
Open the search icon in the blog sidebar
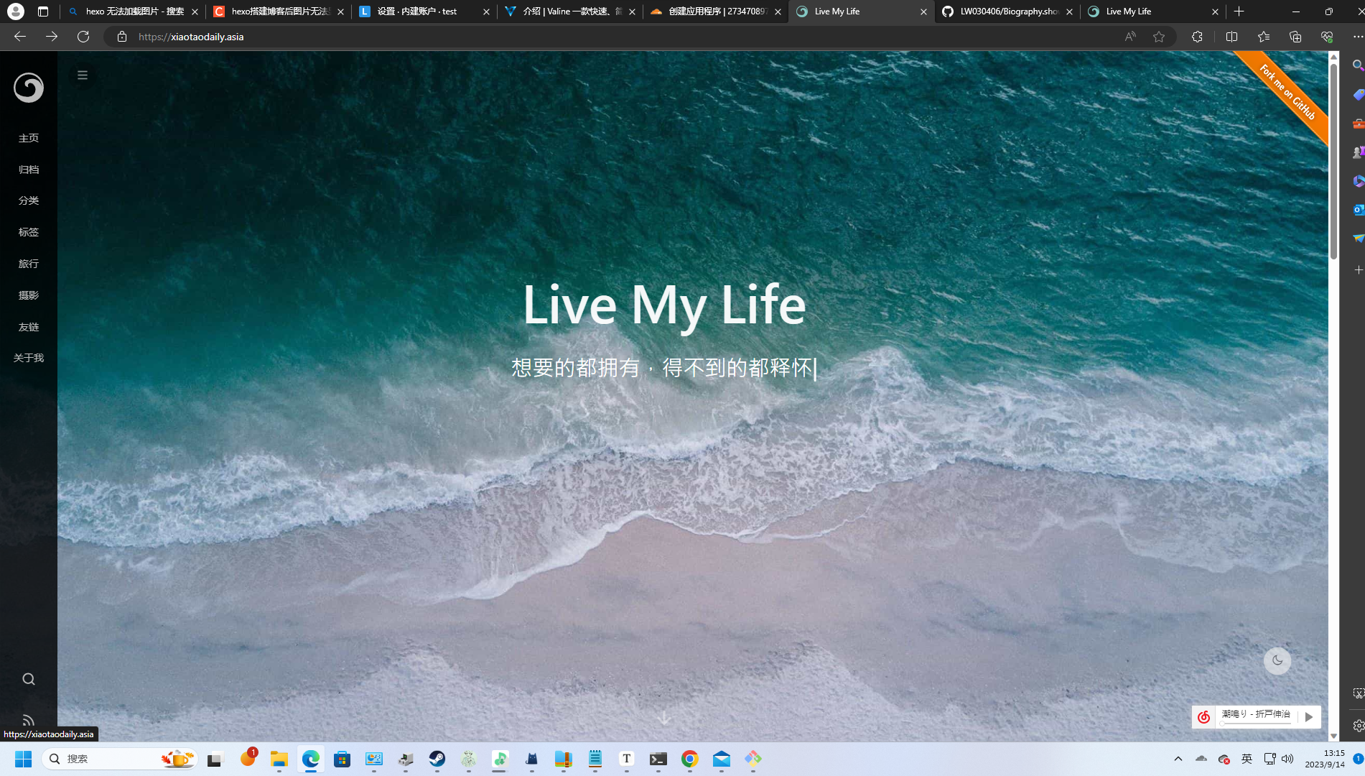point(29,679)
